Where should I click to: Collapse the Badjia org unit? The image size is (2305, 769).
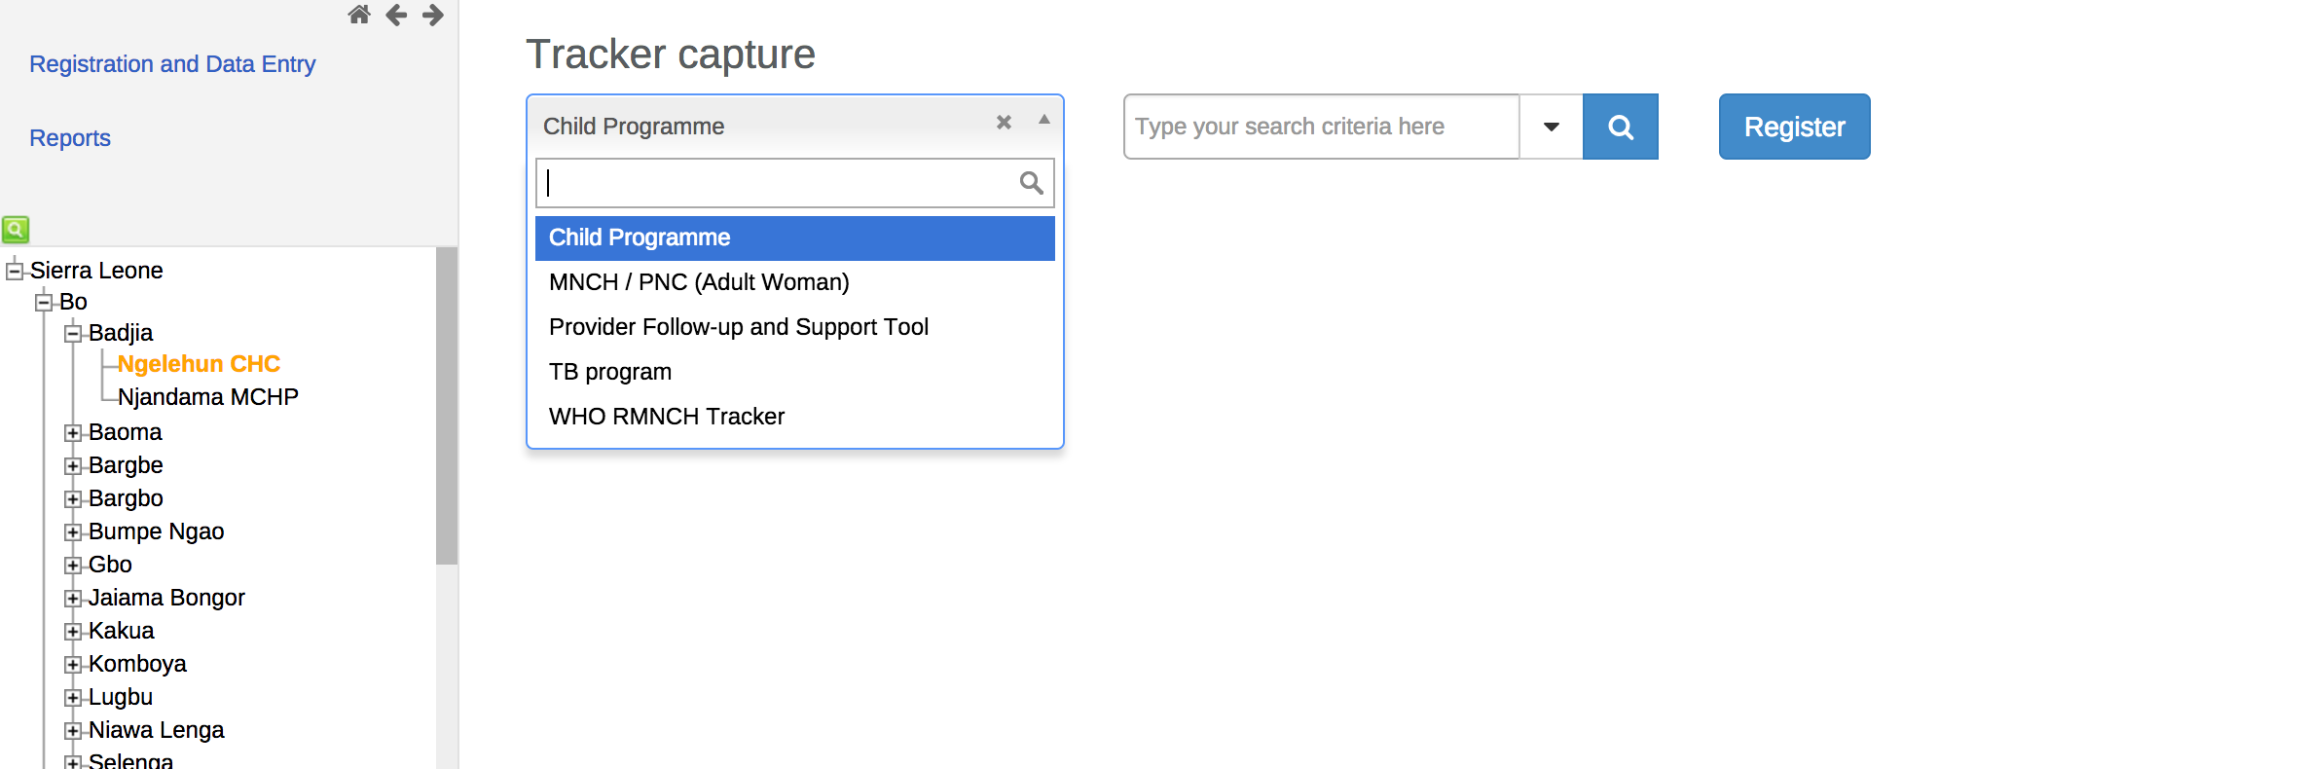pyautogui.click(x=73, y=334)
